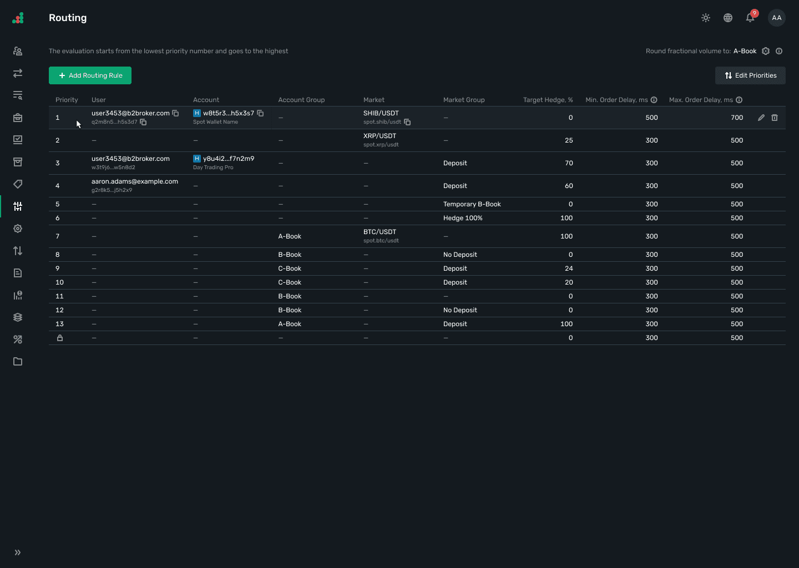Click the app logo
Viewport: 799px width, 568px height.
point(18,18)
